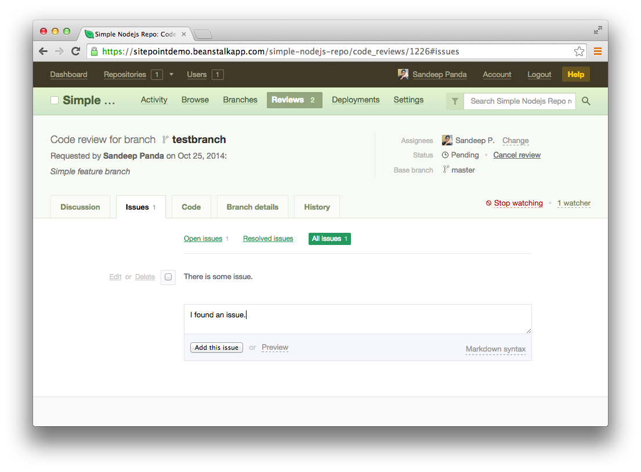Check the checkbox next to repository name
The height and width of the screenshot is (472, 641).
[55, 100]
